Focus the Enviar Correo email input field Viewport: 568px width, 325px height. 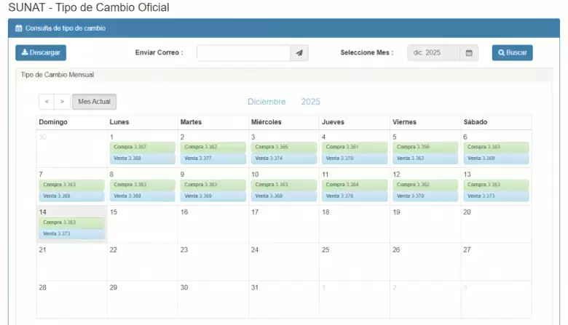pyautogui.click(x=243, y=53)
